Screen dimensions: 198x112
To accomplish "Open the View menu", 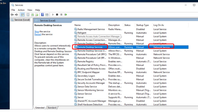I will pos(30,10).
